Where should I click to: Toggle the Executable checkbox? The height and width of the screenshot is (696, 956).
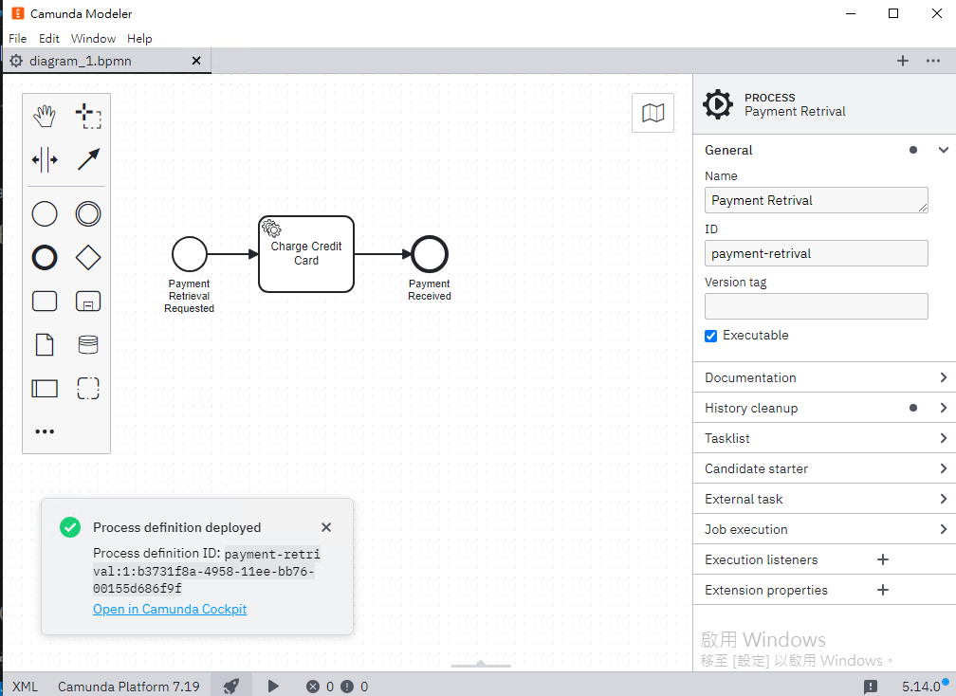point(711,336)
